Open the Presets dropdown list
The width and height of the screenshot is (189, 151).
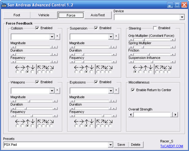pyautogui.click(x=111, y=145)
